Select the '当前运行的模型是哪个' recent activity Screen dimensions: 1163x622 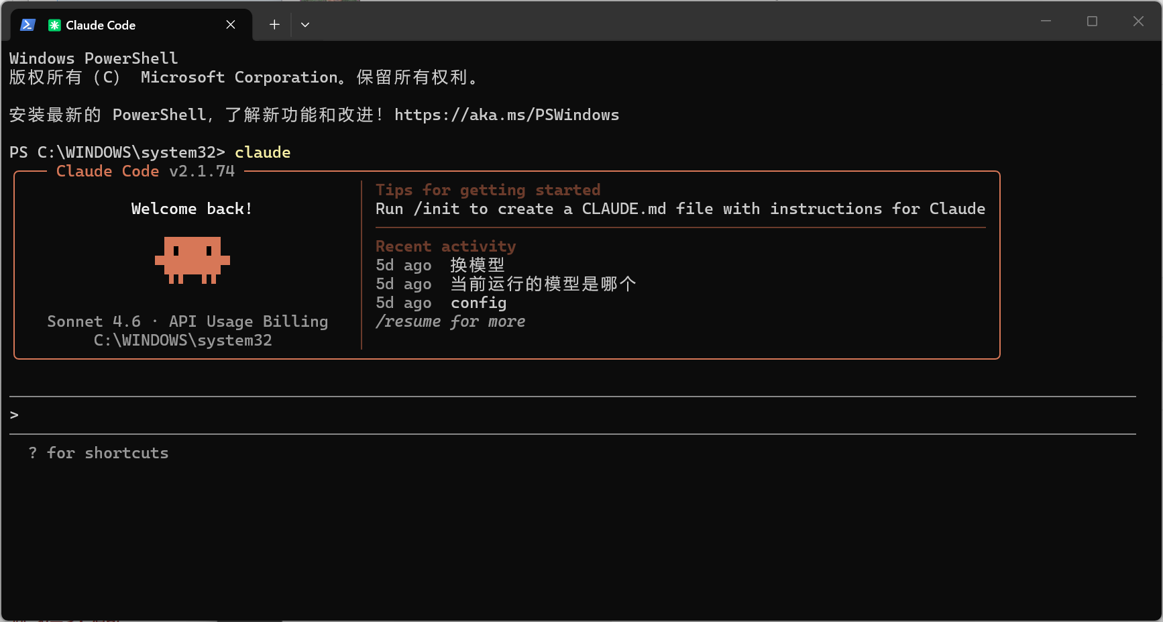click(543, 284)
